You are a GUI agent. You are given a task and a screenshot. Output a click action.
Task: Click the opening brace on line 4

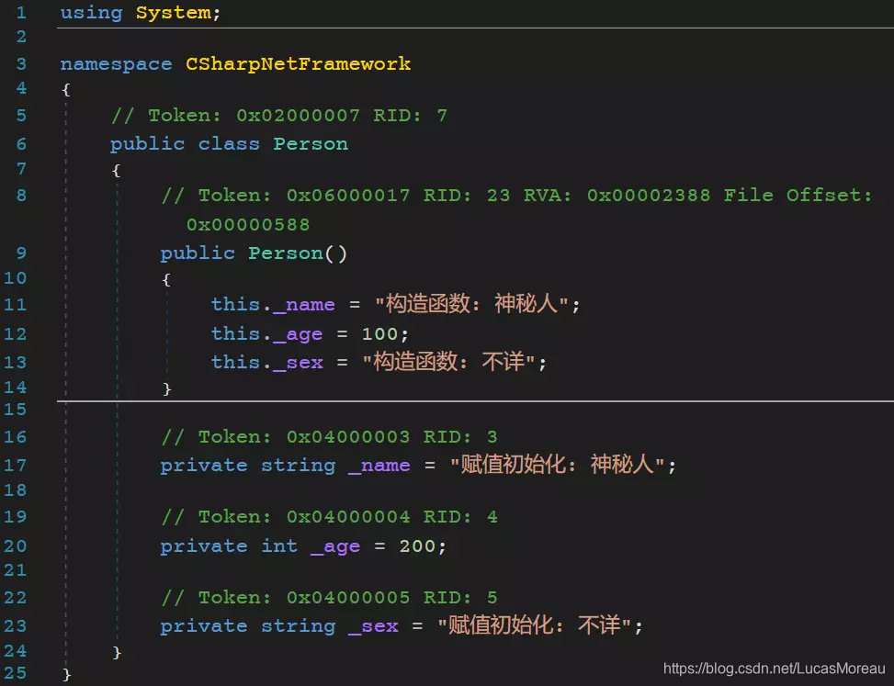coord(66,89)
